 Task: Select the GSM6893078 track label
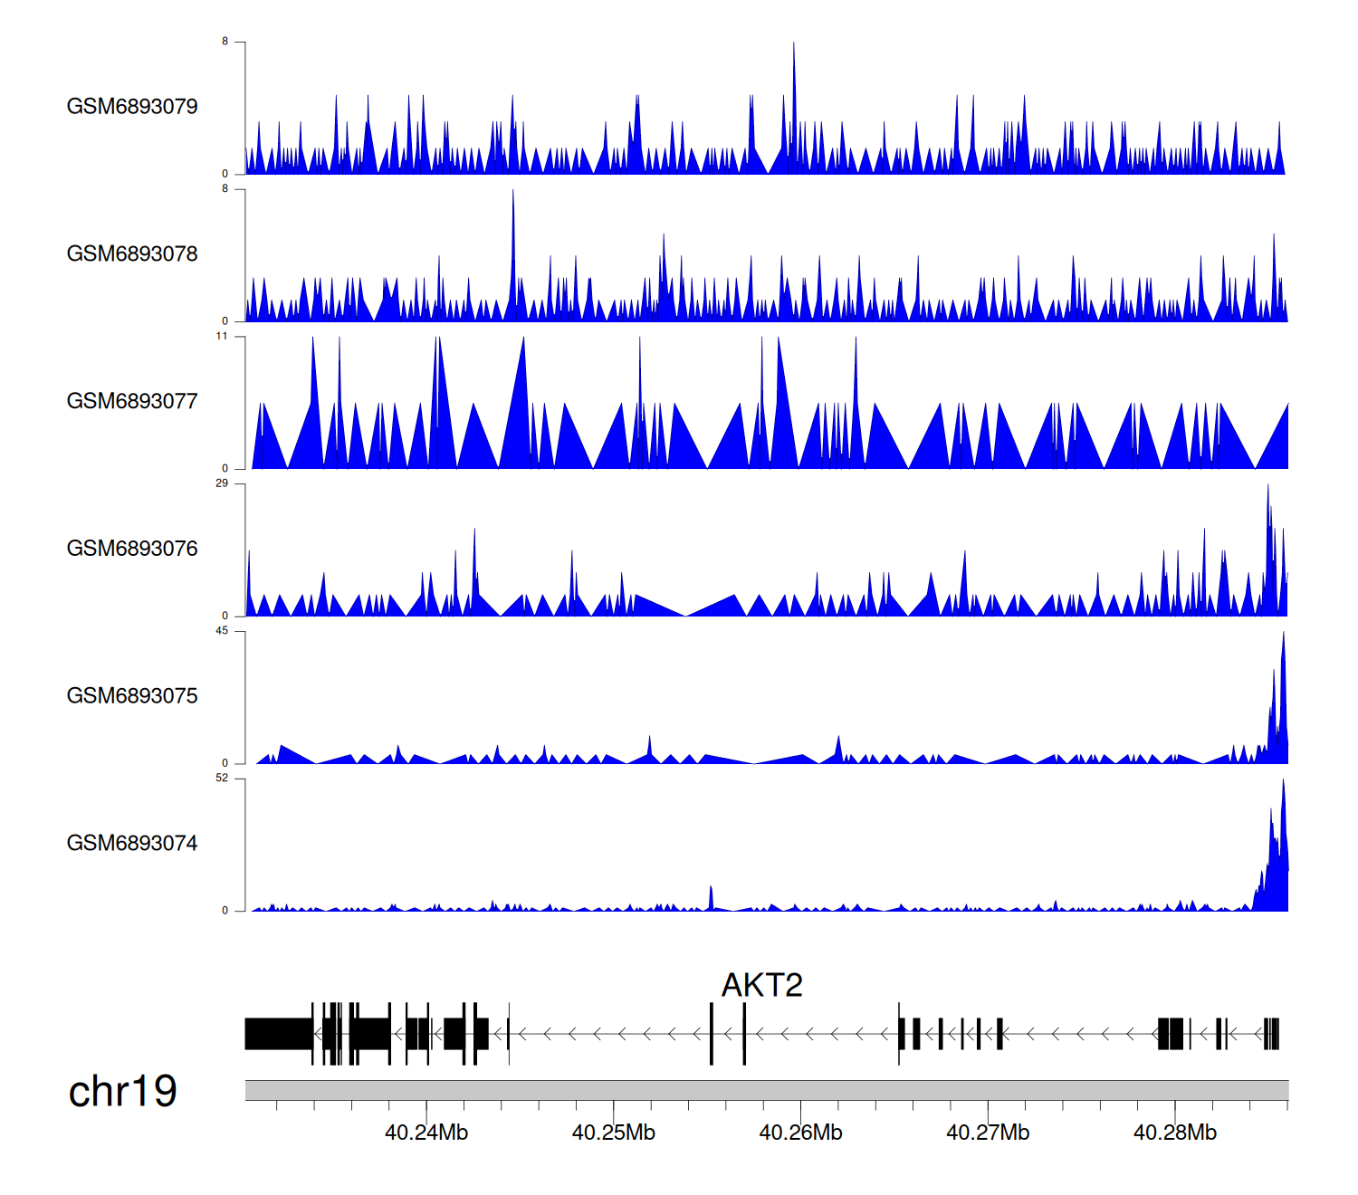click(132, 254)
